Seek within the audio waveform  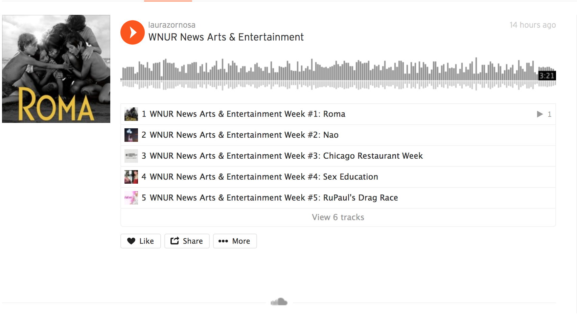(x=338, y=74)
